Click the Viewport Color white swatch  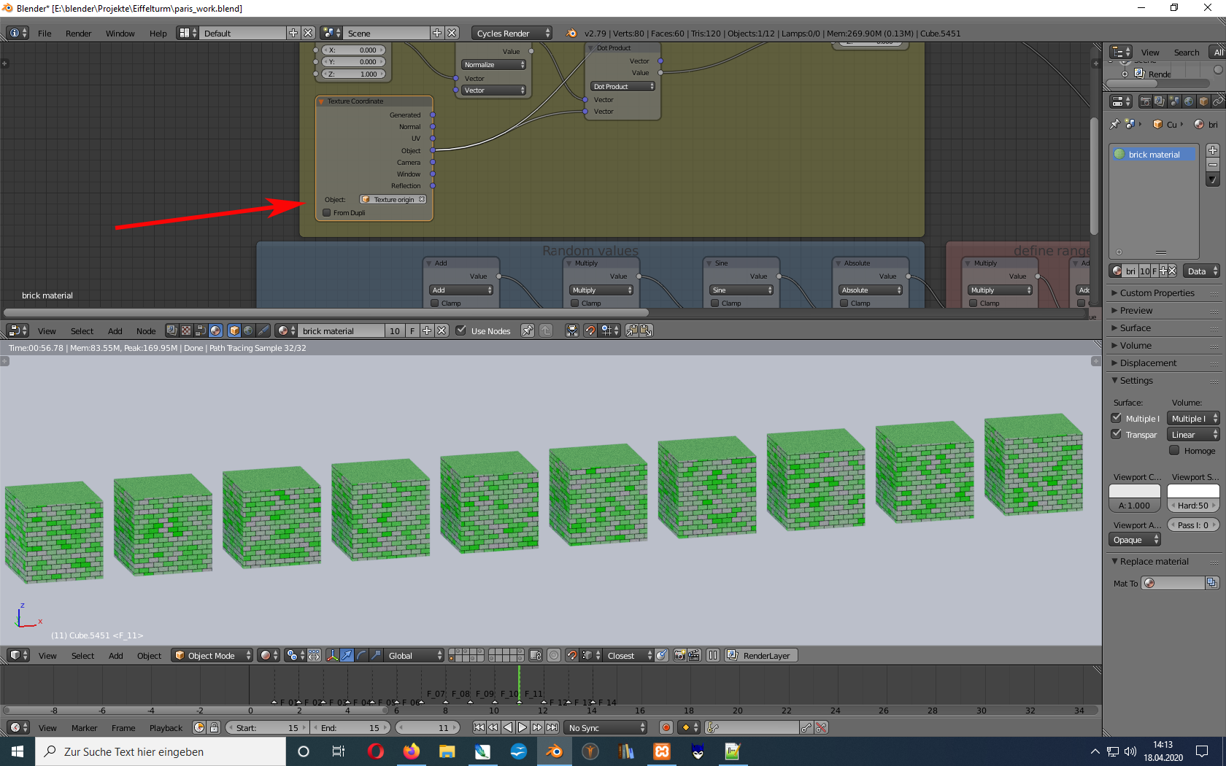coord(1134,491)
